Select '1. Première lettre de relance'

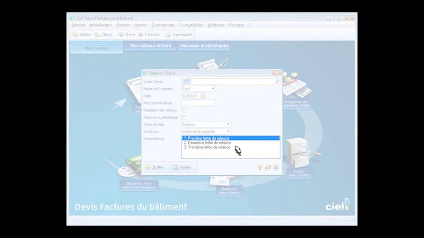pyautogui.click(x=231, y=138)
